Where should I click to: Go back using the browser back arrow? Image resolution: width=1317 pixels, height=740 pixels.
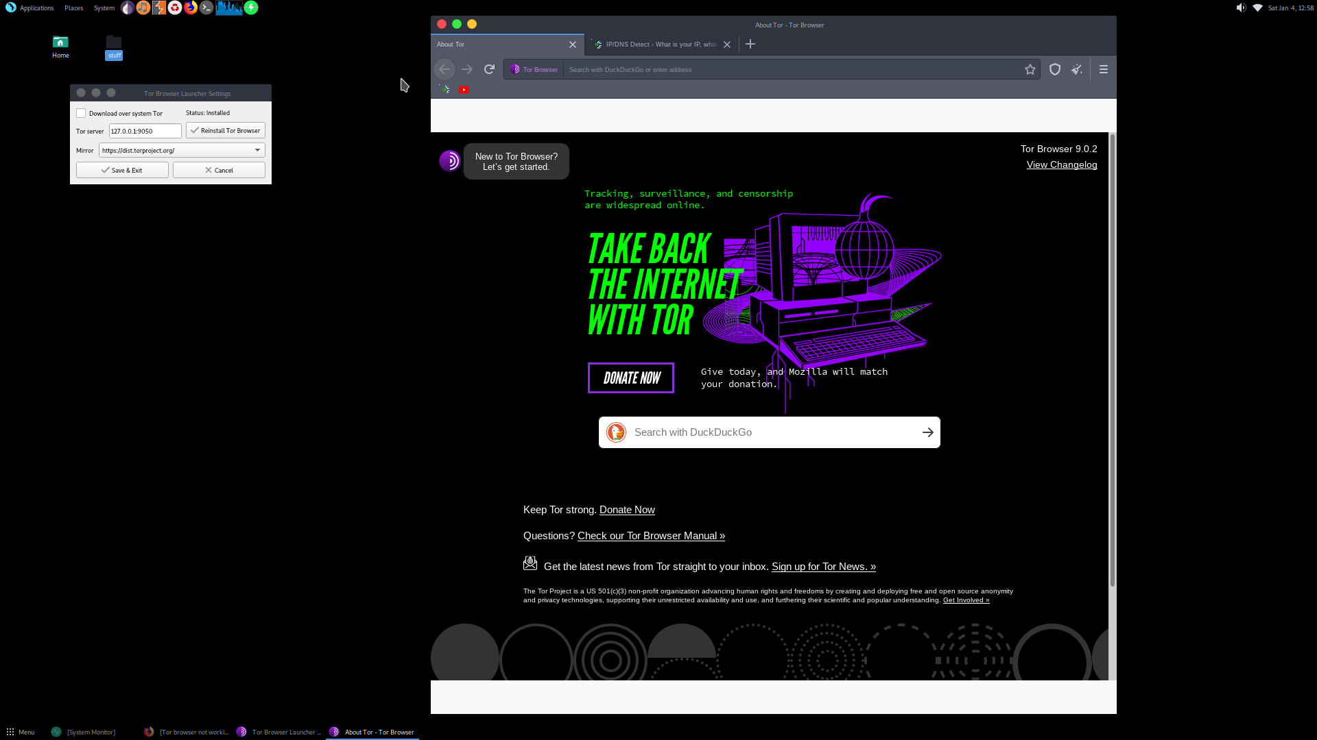point(444,69)
